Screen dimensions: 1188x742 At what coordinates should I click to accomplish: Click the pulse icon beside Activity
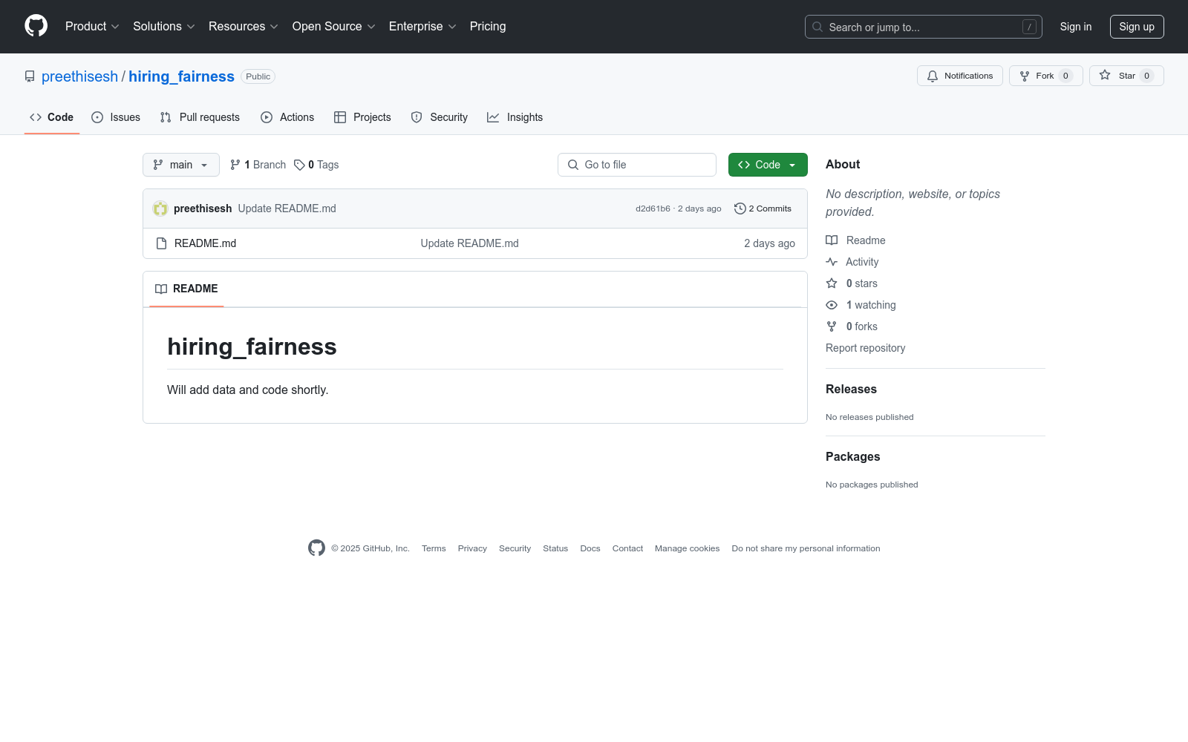point(832,262)
